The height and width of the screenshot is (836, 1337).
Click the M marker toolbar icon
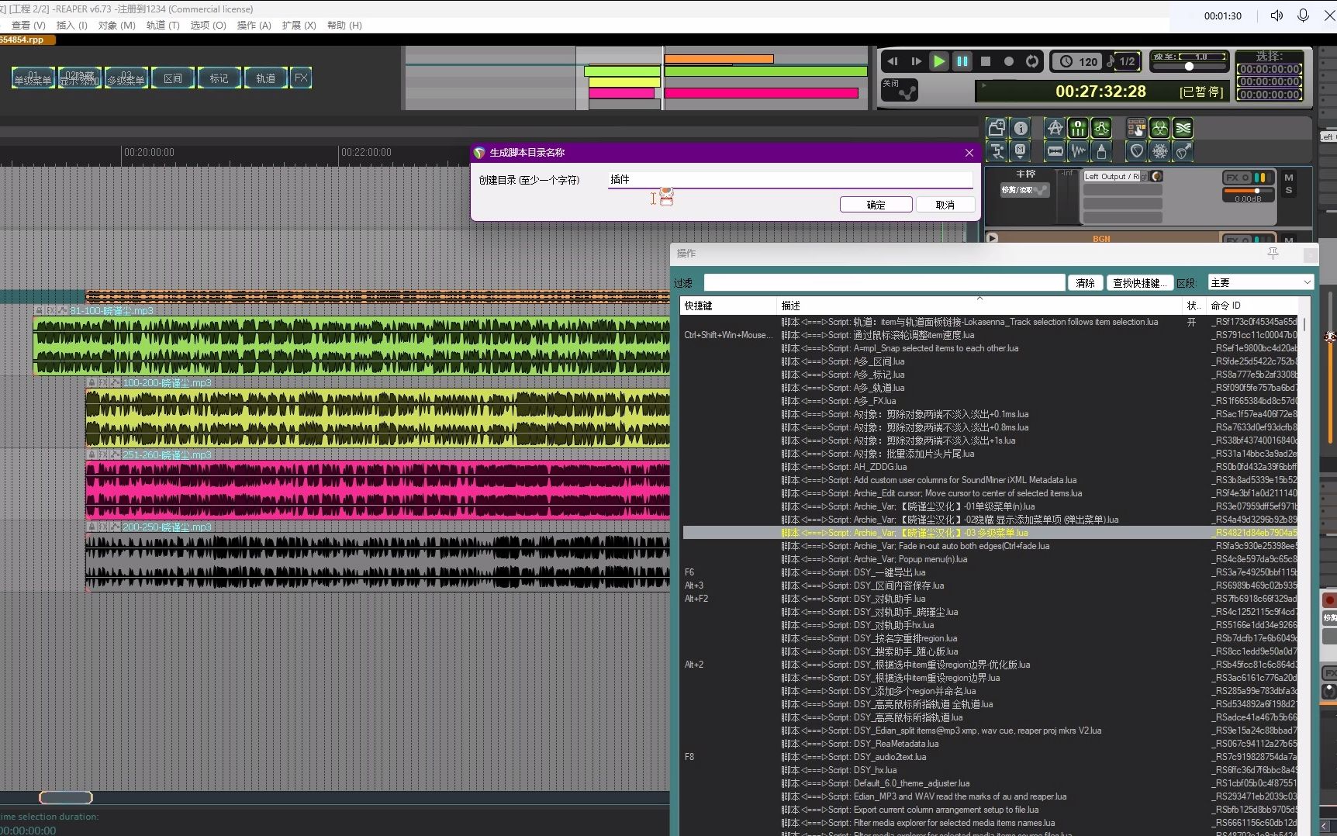coord(1021,150)
